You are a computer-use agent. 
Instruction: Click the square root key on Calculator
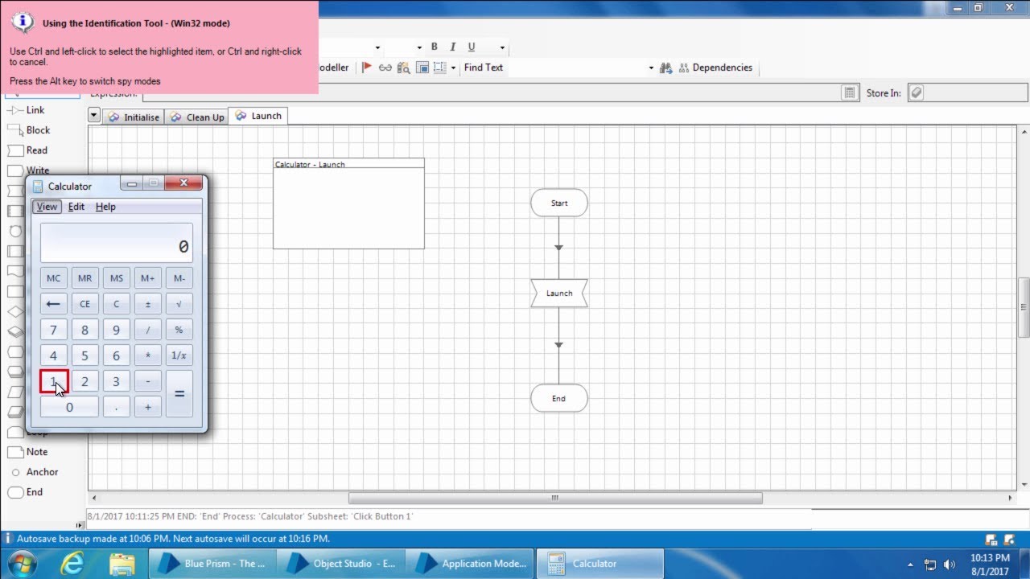179,304
